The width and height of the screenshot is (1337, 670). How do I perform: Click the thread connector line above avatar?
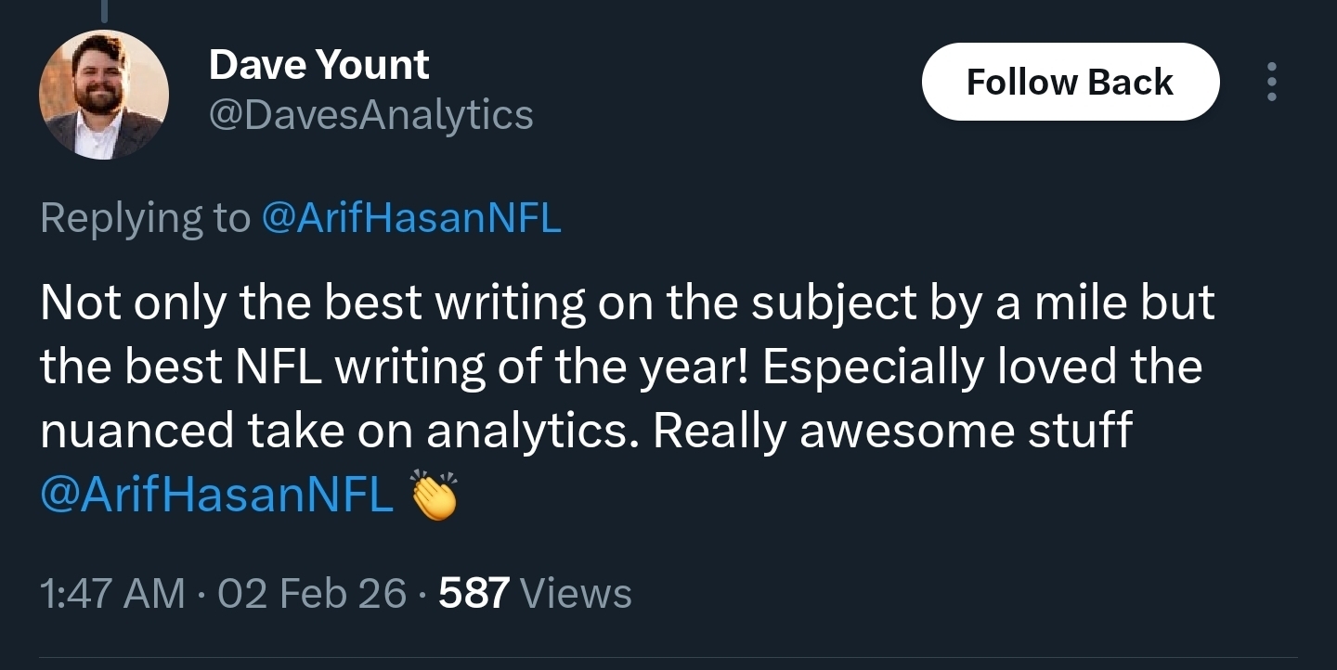tap(104, 11)
